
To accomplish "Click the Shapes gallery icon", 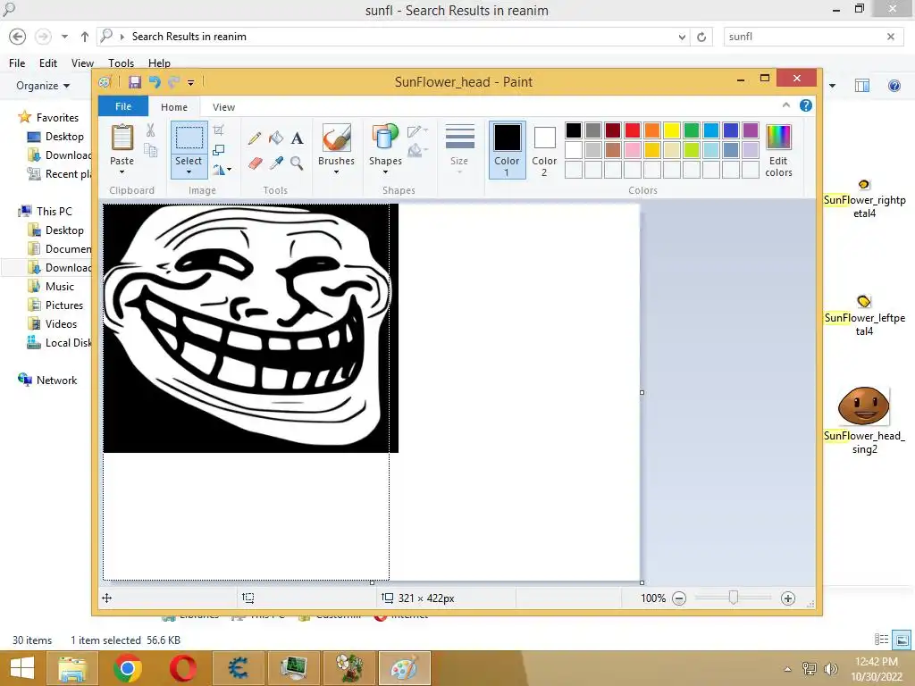I will click(x=385, y=138).
